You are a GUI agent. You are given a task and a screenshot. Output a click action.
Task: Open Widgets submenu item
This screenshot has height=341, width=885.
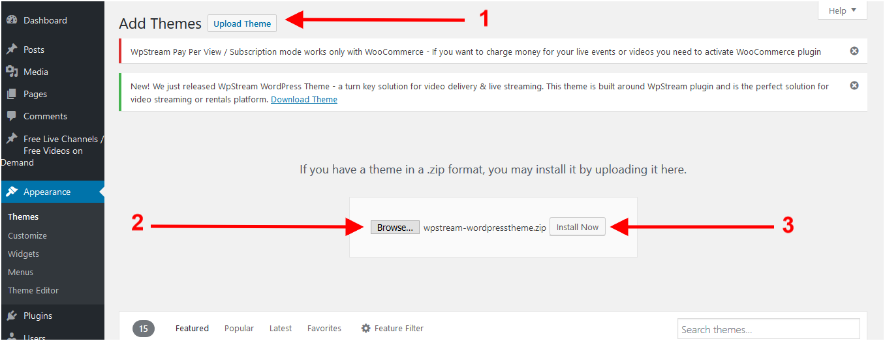click(23, 254)
